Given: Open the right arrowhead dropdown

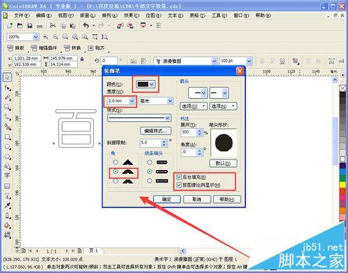Looking at the screenshot, I should [225, 93].
